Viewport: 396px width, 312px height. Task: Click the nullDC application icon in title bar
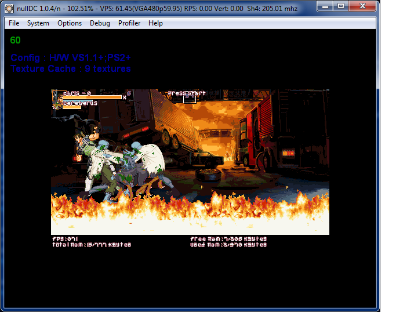click(x=9, y=9)
